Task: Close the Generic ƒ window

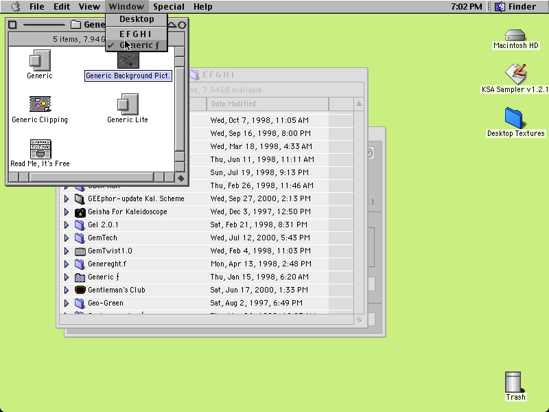Action: pyautogui.click(x=12, y=25)
